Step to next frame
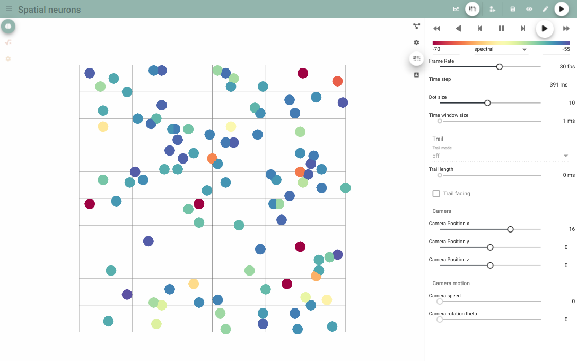 523,28
